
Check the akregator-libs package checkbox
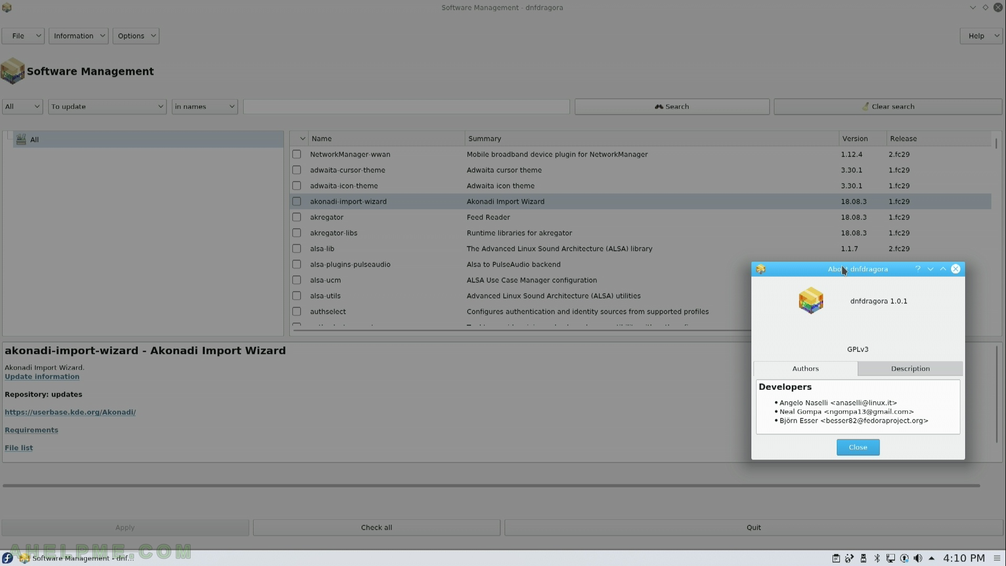(x=297, y=233)
